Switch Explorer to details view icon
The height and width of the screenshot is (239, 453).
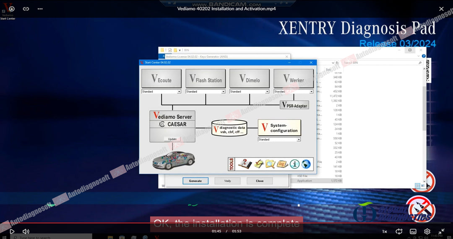point(417,186)
